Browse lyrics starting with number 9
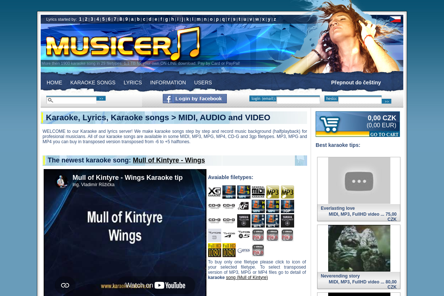Image resolution: width=444 pixels, height=296 pixels. 127,19
